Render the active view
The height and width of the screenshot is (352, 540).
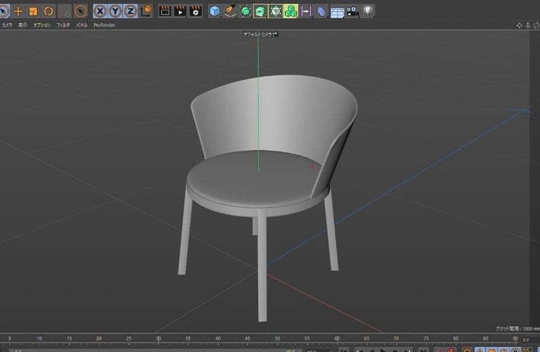pos(165,11)
